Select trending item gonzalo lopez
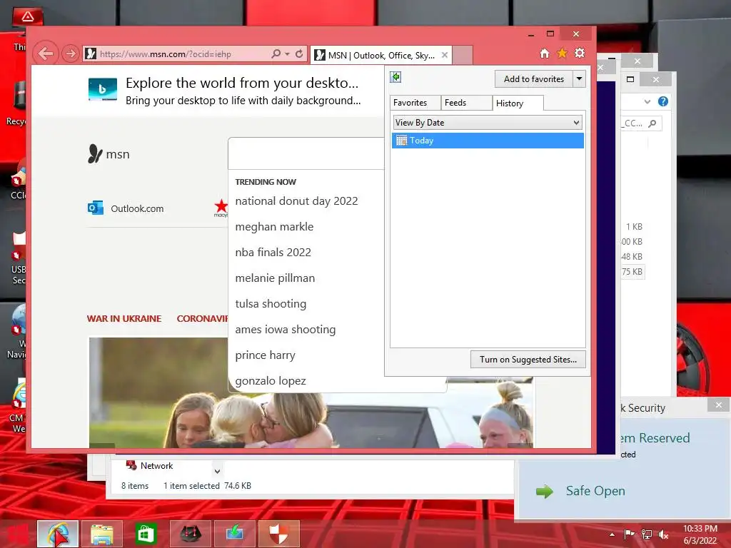This screenshot has width=731, height=548. [271, 380]
